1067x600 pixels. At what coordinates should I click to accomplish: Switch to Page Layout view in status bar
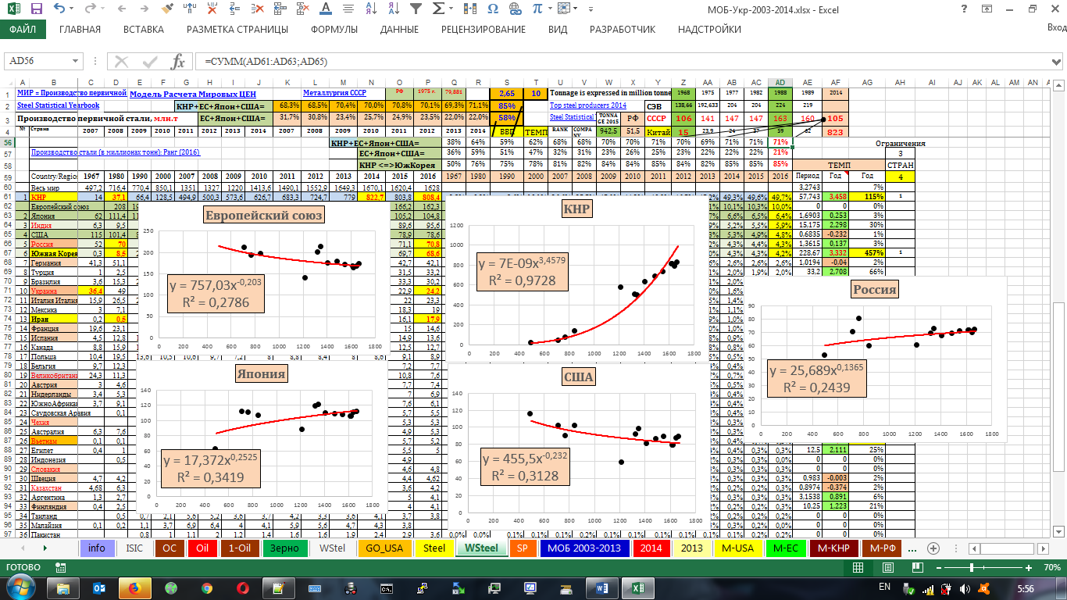(888, 566)
